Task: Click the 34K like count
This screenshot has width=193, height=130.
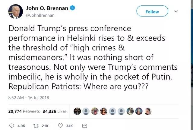Action: 69,125
